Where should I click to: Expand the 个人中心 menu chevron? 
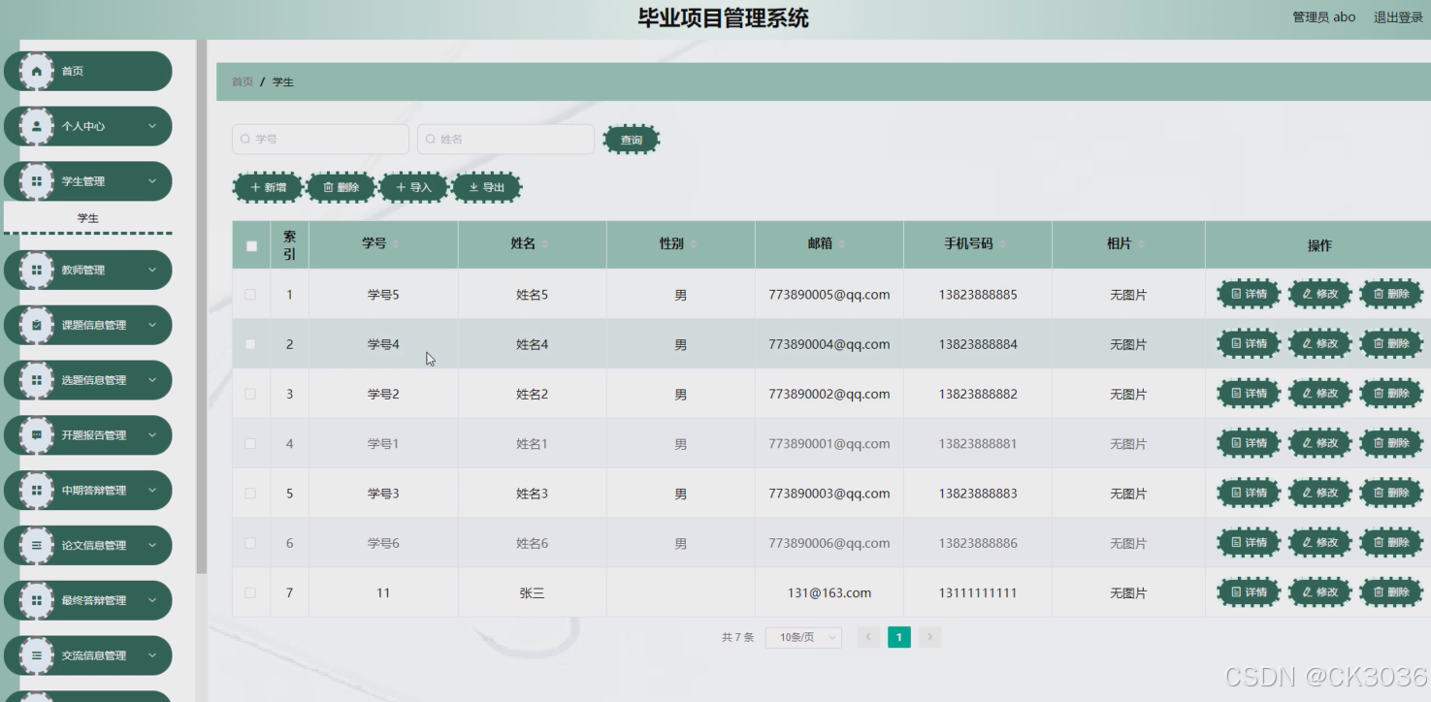[x=152, y=126]
